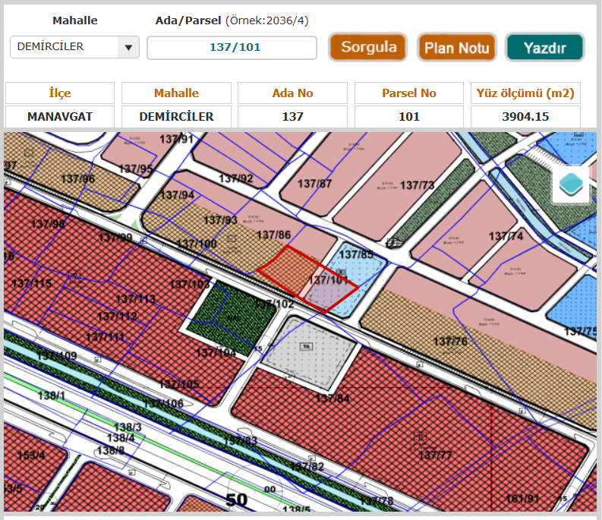Click parcel label 137/87 on map
The width and height of the screenshot is (602, 520).
click(314, 184)
